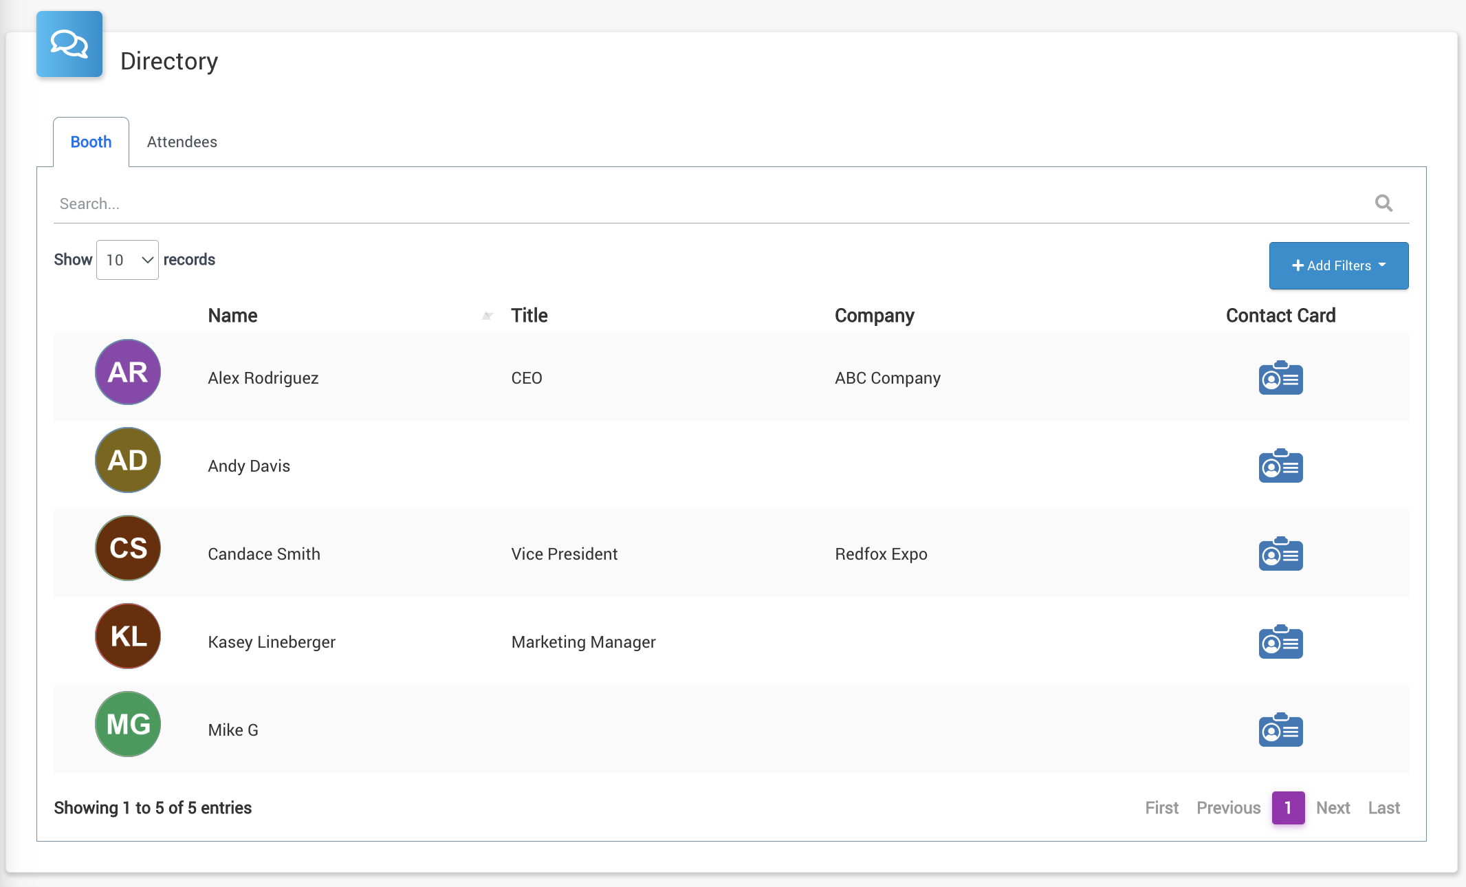The width and height of the screenshot is (1466, 887).
Task: Open Alex Rodriguez's contact card icon
Action: pyautogui.click(x=1280, y=377)
